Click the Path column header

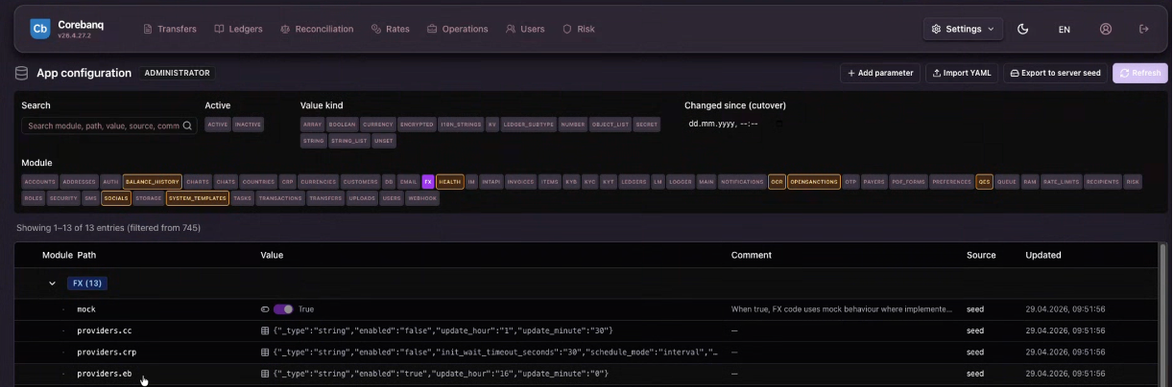pyautogui.click(x=86, y=256)
